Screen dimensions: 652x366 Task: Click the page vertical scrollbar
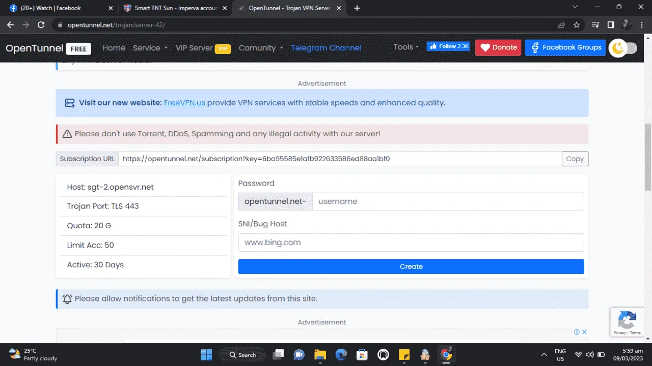pos(648,157)
